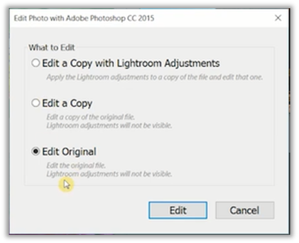Close the dialog with the X icon
The height and width of the screenshot is (243, 299).
278,18
